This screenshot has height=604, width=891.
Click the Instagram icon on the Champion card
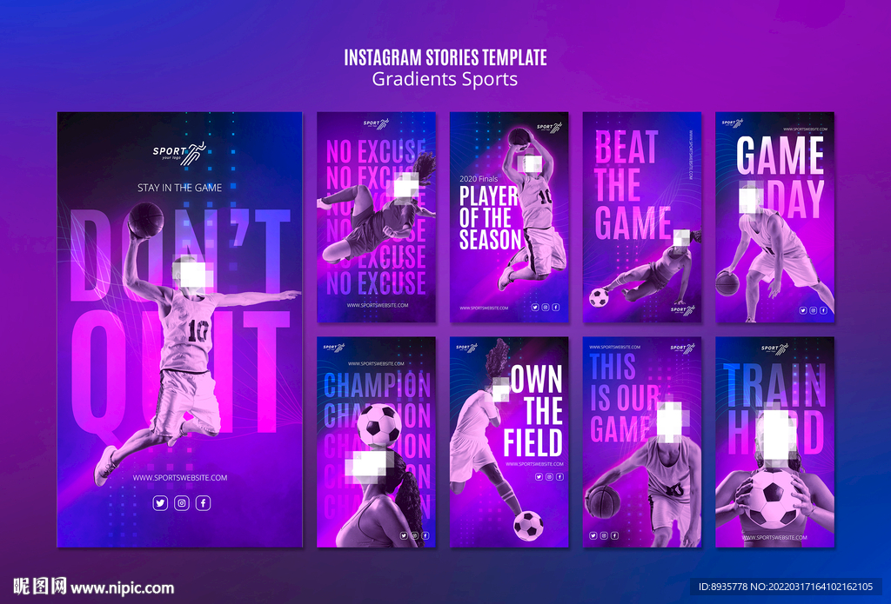tap(415, 535)
